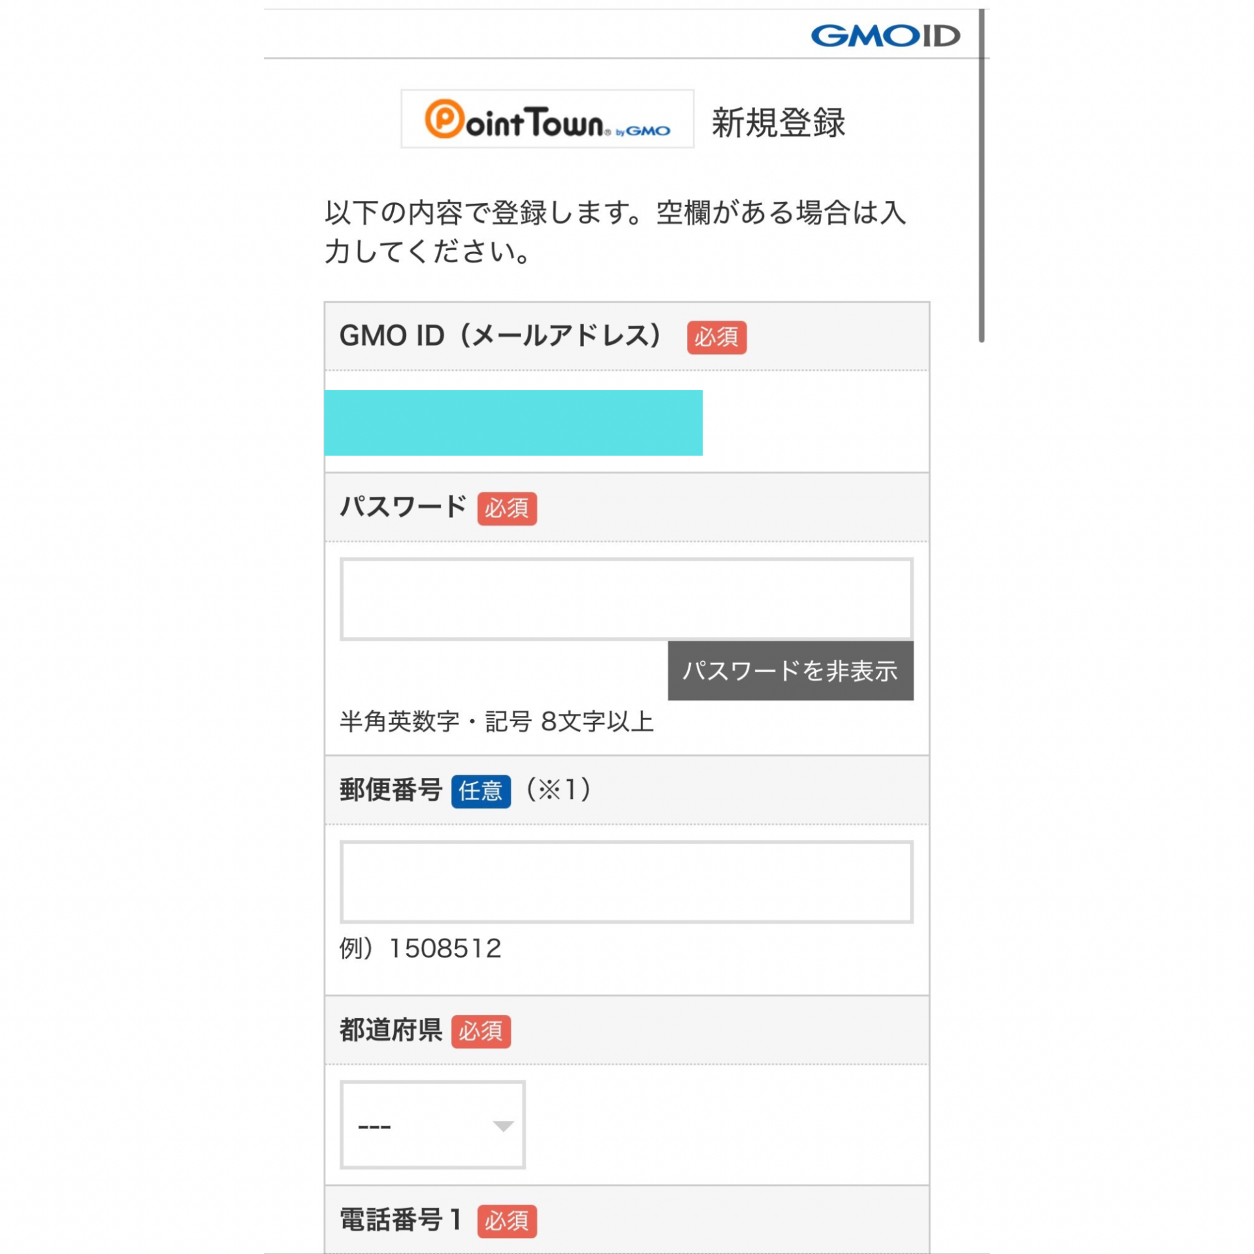Click the page's vertical scrollbar

(x=981, y=176)
